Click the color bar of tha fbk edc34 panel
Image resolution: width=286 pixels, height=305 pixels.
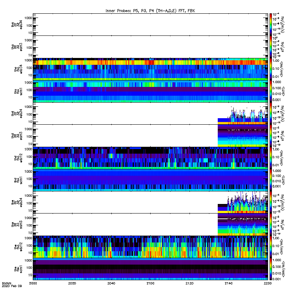pyautogui.click(x=271, y=69)
